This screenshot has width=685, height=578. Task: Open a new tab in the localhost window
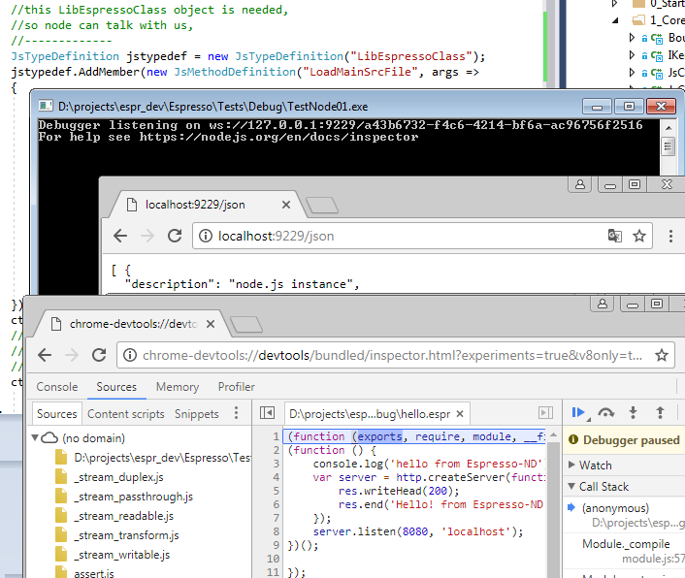(x=322, y=206)
